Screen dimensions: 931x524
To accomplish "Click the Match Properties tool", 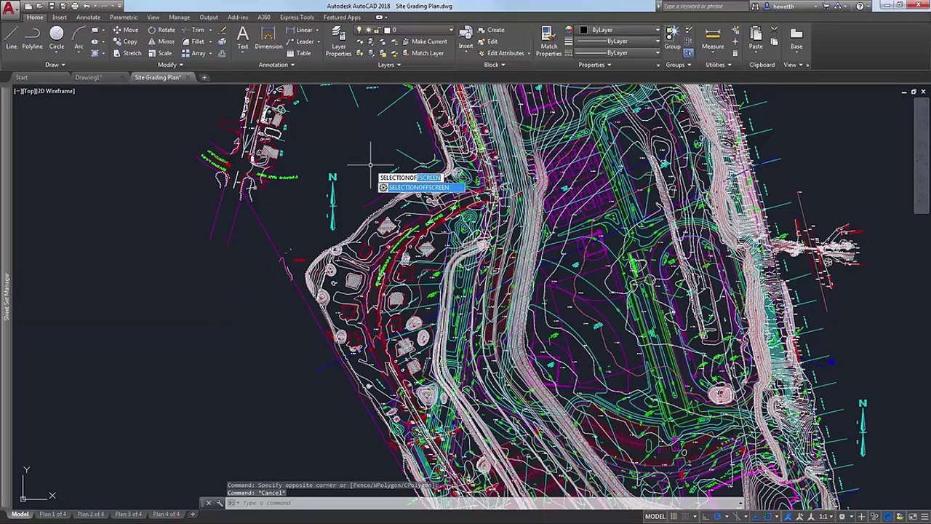I will pyautogui.click(x=548, y=40).
